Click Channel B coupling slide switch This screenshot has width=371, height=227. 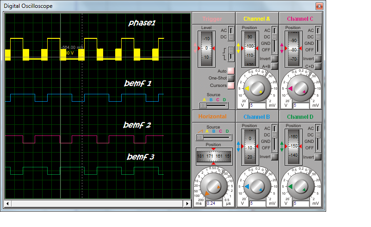[274, 138]
